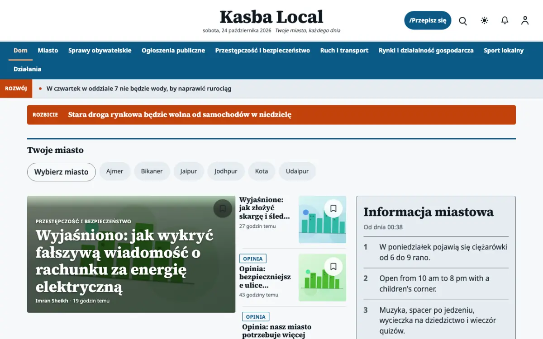Open Przestępczość i bezpieczeństwo nav item
The height and width of the screenshot is (339, 543).
pyautogui.click(x=262, y=51)
